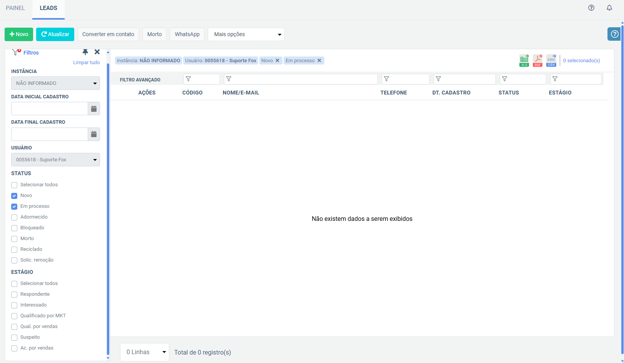
Task: Check the Ac. por vendas checkbox
Action: pyautogui.click(x=14, y=348)
